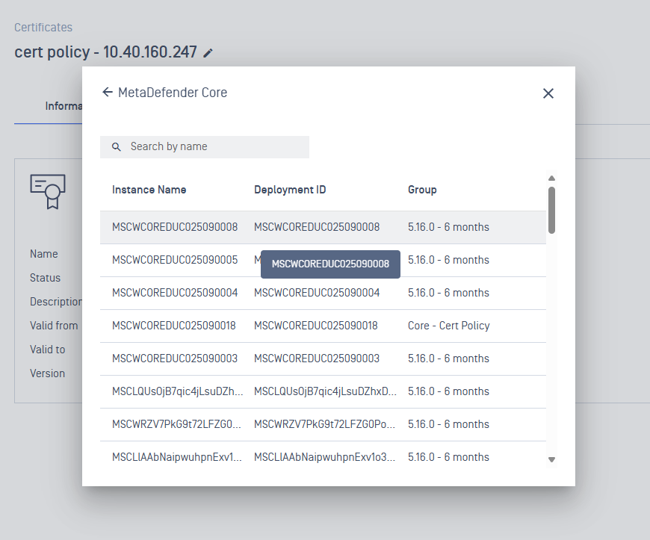Click Deployment ID MSCLIAAbNaipwuhpnExv1o3 cell
Image resolution: width=650 pixels, height=540 pixels.
324,456
